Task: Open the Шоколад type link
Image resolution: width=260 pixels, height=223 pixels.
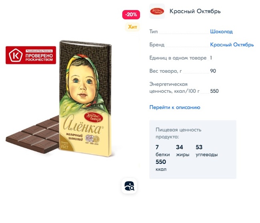Action: pos(221,32)
